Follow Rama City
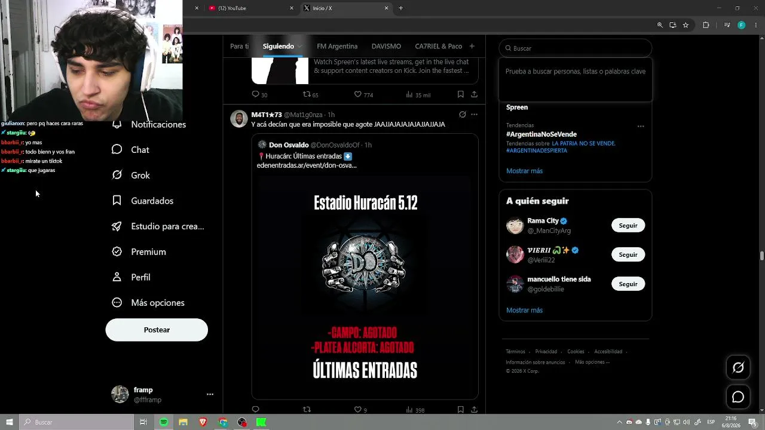Screen dimensions: 765x430 point(628,226)
